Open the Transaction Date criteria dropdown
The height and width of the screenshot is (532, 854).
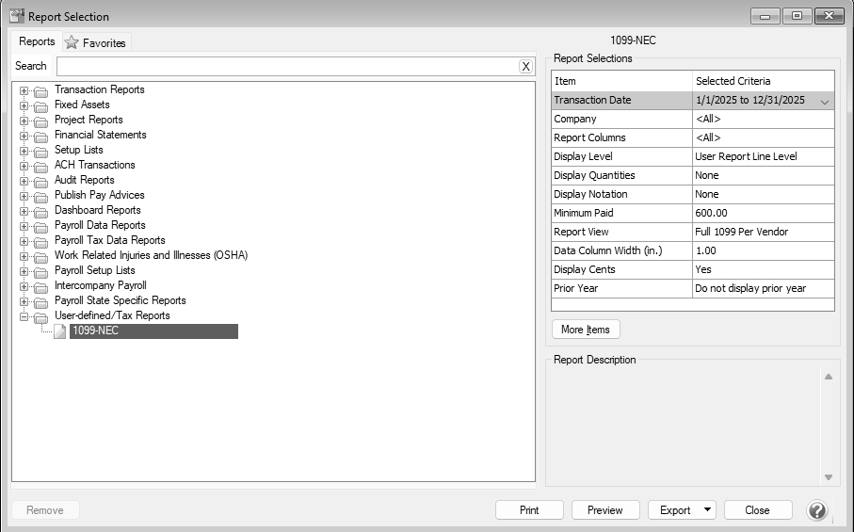[x=825, y=101]
